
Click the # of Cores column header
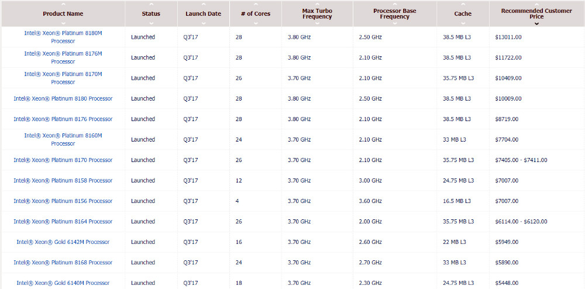256,14
